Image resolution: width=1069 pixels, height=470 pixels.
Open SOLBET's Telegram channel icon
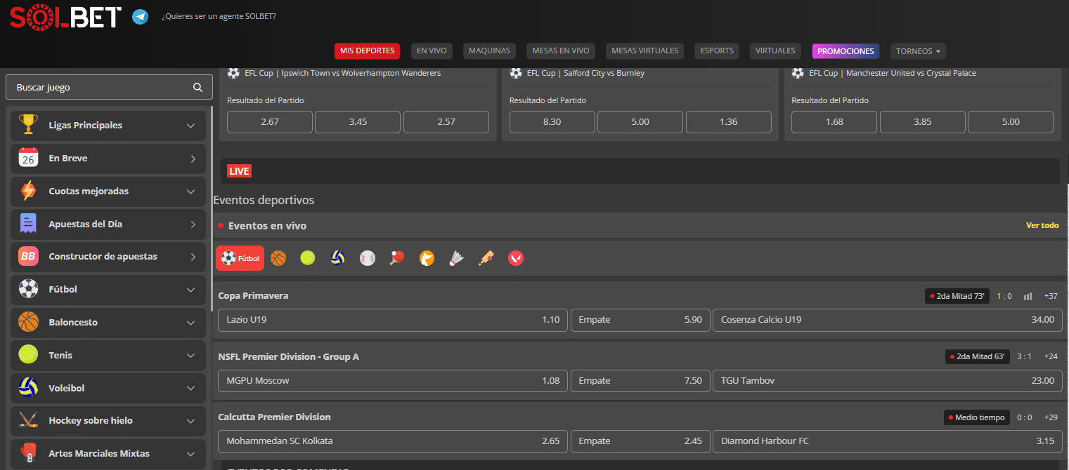140,16
